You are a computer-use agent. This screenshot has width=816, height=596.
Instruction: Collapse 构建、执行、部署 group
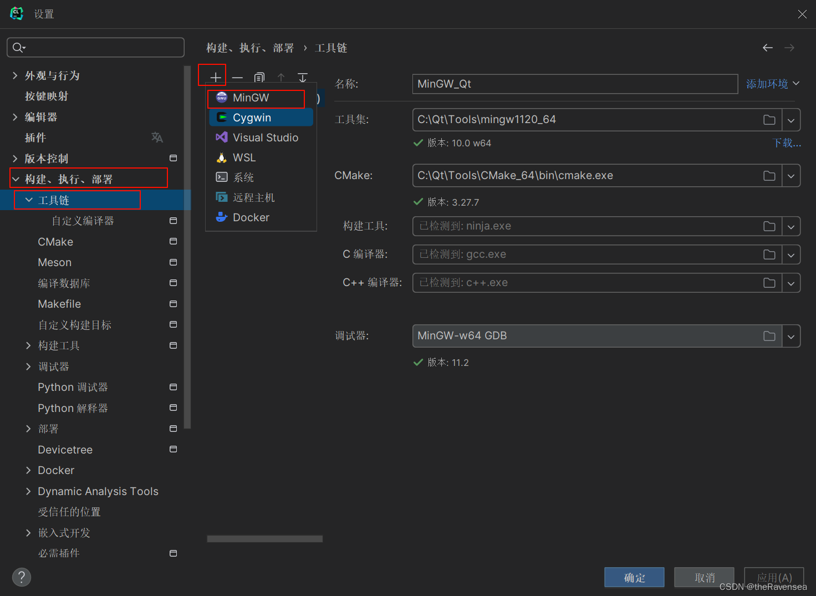point(16,179)
